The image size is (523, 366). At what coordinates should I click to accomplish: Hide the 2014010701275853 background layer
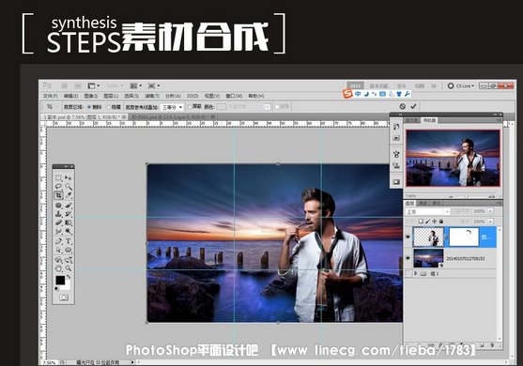408,258
